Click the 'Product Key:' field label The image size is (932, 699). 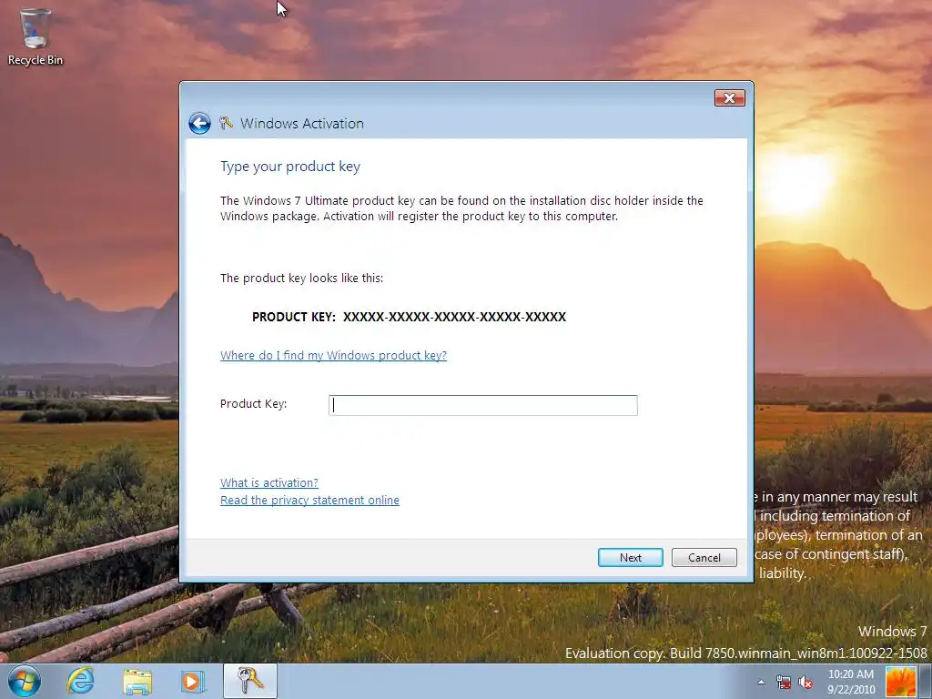coord(253,404)
